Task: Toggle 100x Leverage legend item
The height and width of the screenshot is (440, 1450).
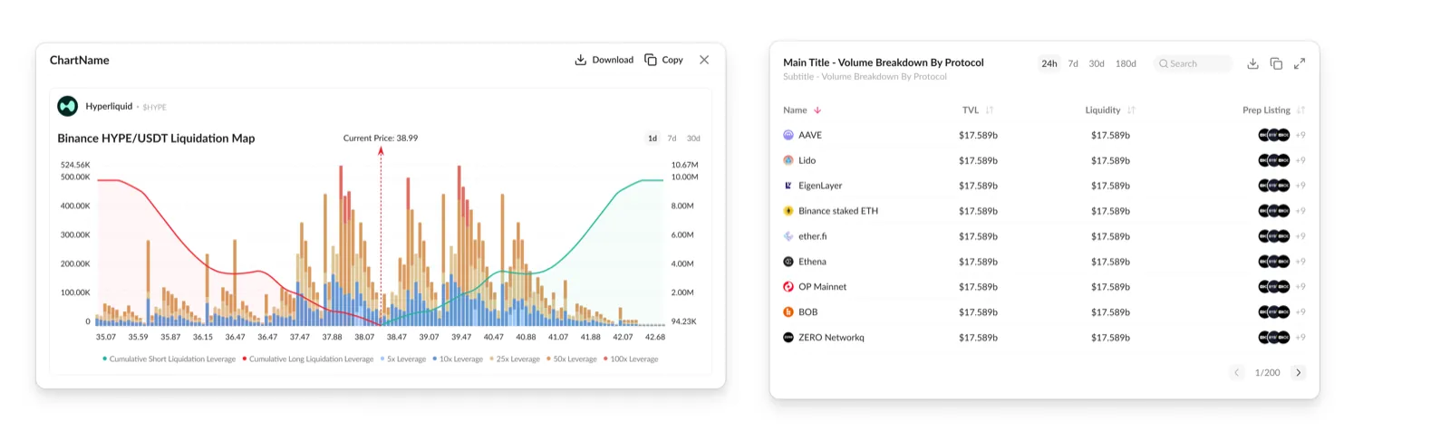Action: click(x=631, y=359)
